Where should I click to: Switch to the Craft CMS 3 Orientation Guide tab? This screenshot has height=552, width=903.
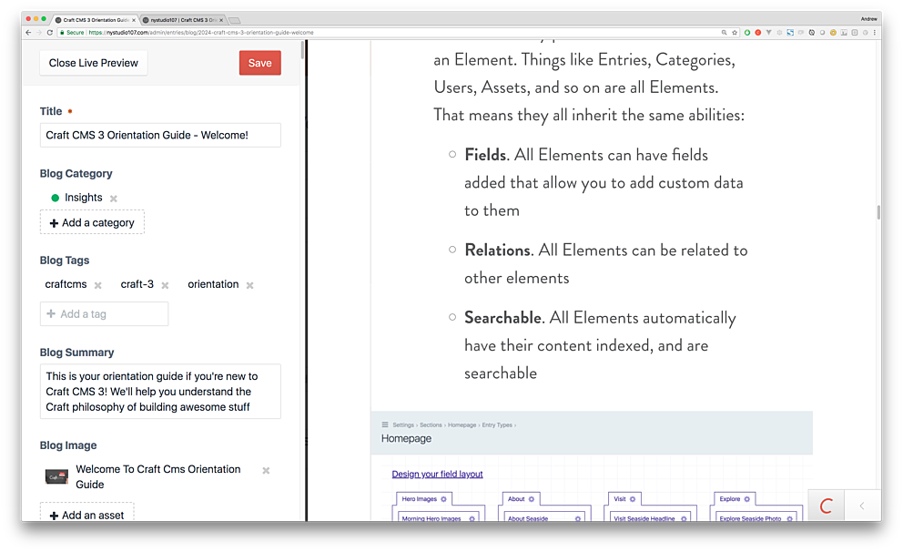tap(95, 20)
